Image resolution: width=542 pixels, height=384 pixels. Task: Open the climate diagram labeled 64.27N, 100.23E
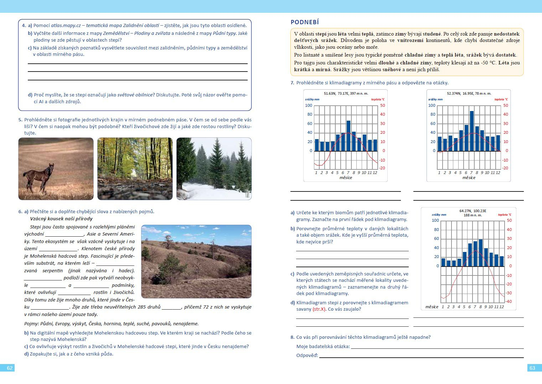(x=468, y=259)
